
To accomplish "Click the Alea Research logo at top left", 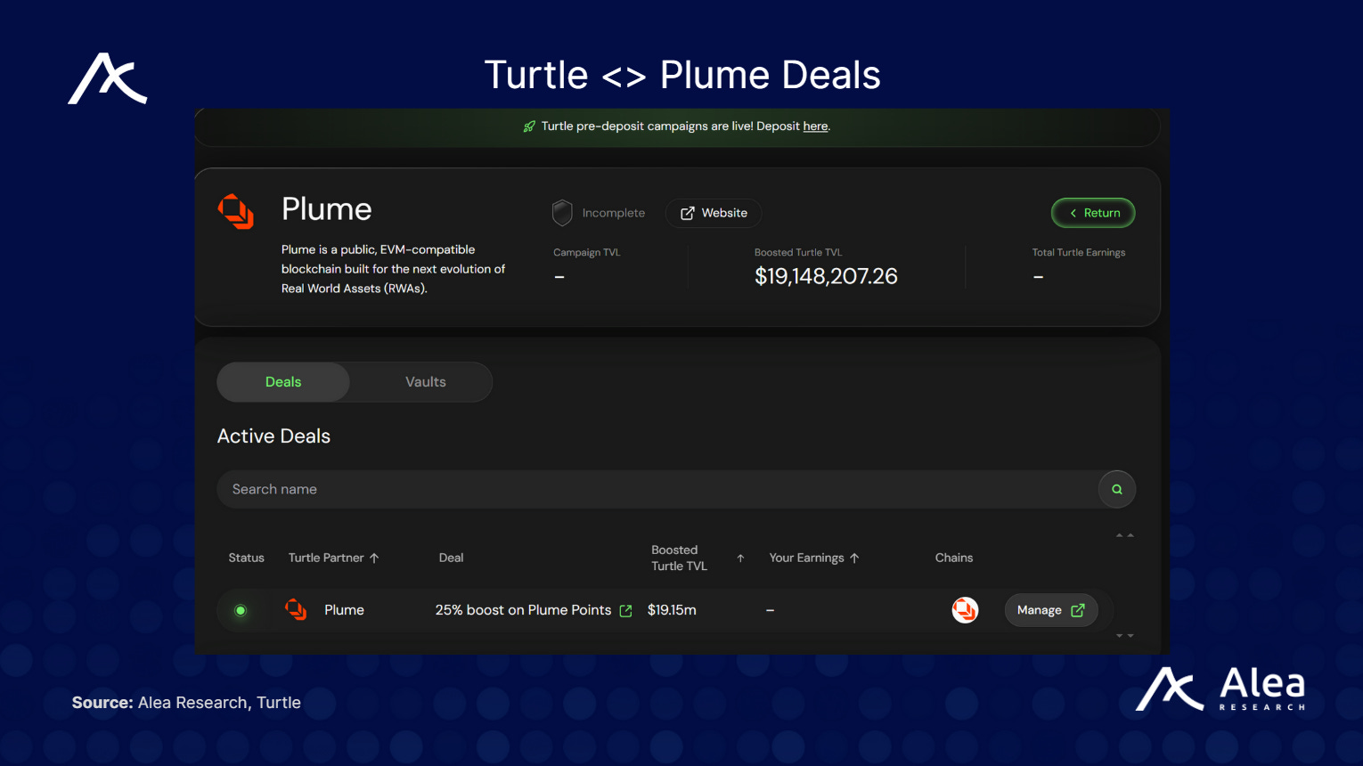I will pos(107,78).
